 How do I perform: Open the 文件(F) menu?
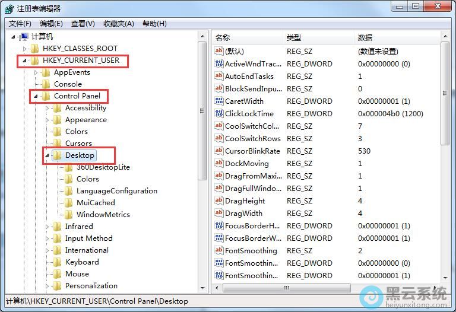point(20,24)
